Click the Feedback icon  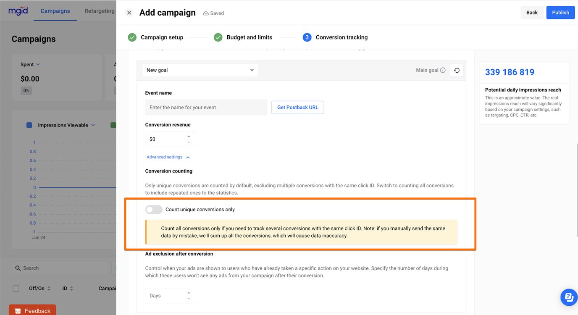point(18,310)
